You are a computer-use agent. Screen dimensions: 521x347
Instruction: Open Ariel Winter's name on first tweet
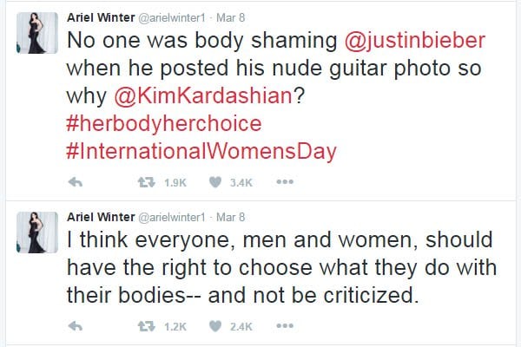tap(101, 17)
